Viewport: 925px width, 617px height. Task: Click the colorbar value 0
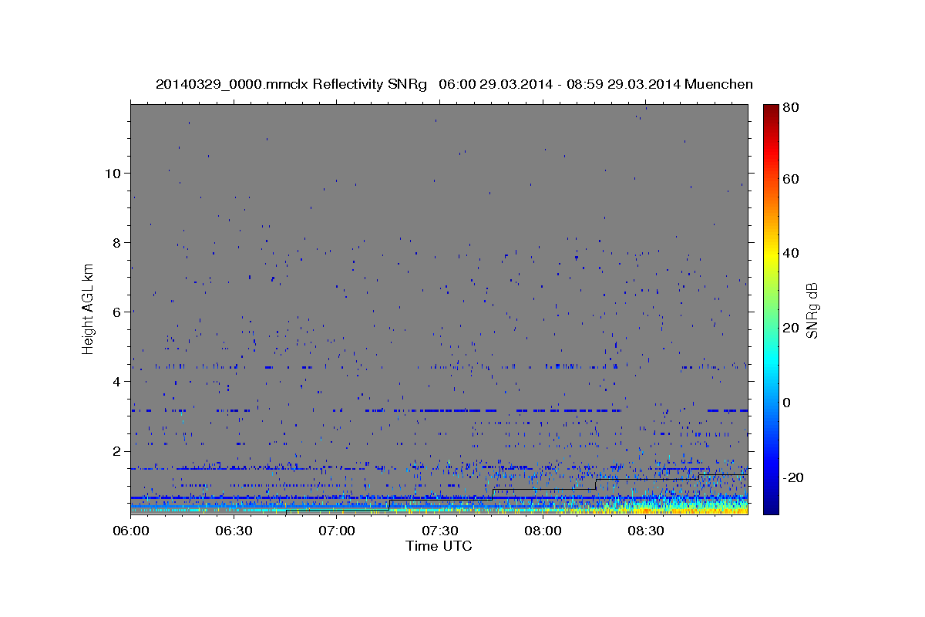pos(785,403)
